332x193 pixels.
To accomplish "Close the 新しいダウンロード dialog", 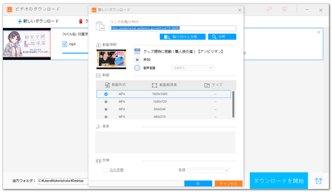I will [240, 10].
